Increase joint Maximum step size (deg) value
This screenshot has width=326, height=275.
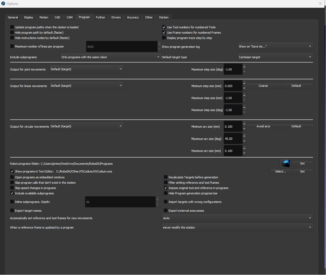(244, 66)
